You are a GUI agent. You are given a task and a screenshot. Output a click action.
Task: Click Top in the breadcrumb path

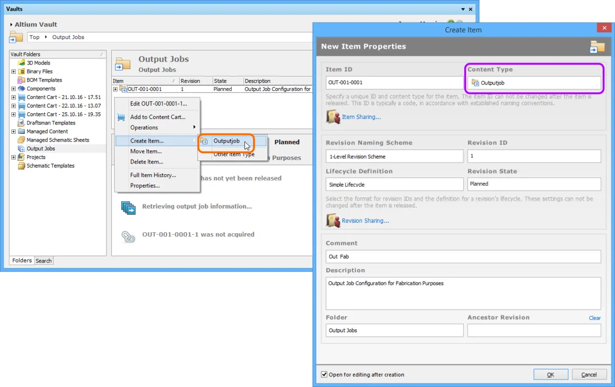point(34,37)
